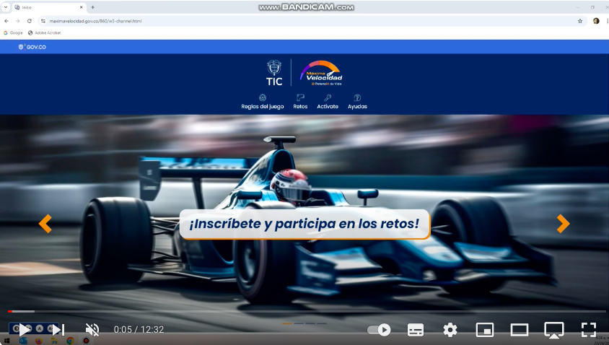The height and width of the screenshot is (345, 609).
Task: Cast video to another screen
Action: pyautogui.click(x=553, y=330)
